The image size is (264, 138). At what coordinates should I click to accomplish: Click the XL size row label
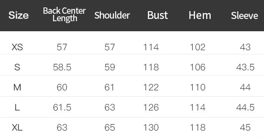[17, 128]
